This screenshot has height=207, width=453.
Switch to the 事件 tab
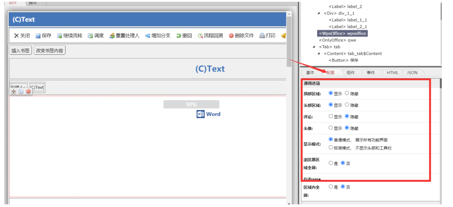point(371,73)
